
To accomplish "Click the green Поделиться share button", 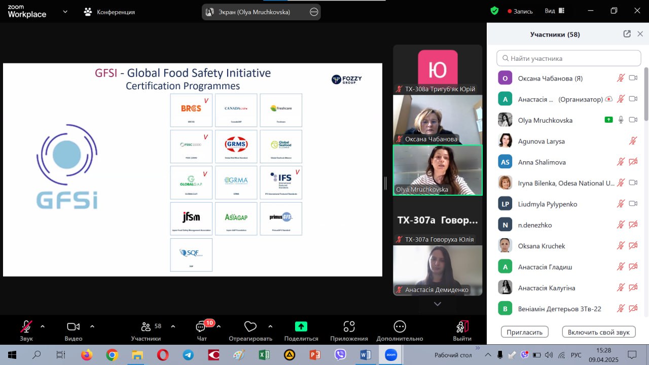I will click(x=301, y=327).
